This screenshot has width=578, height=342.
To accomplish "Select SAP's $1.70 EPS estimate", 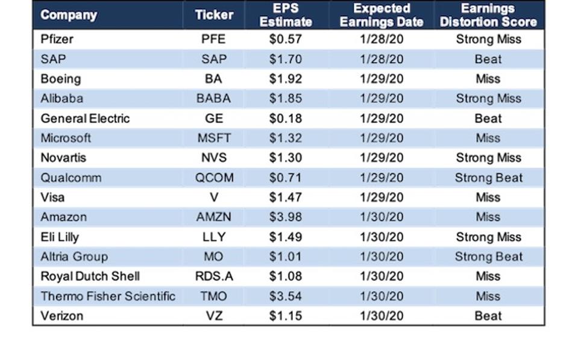I will click(x=286, y=60).
